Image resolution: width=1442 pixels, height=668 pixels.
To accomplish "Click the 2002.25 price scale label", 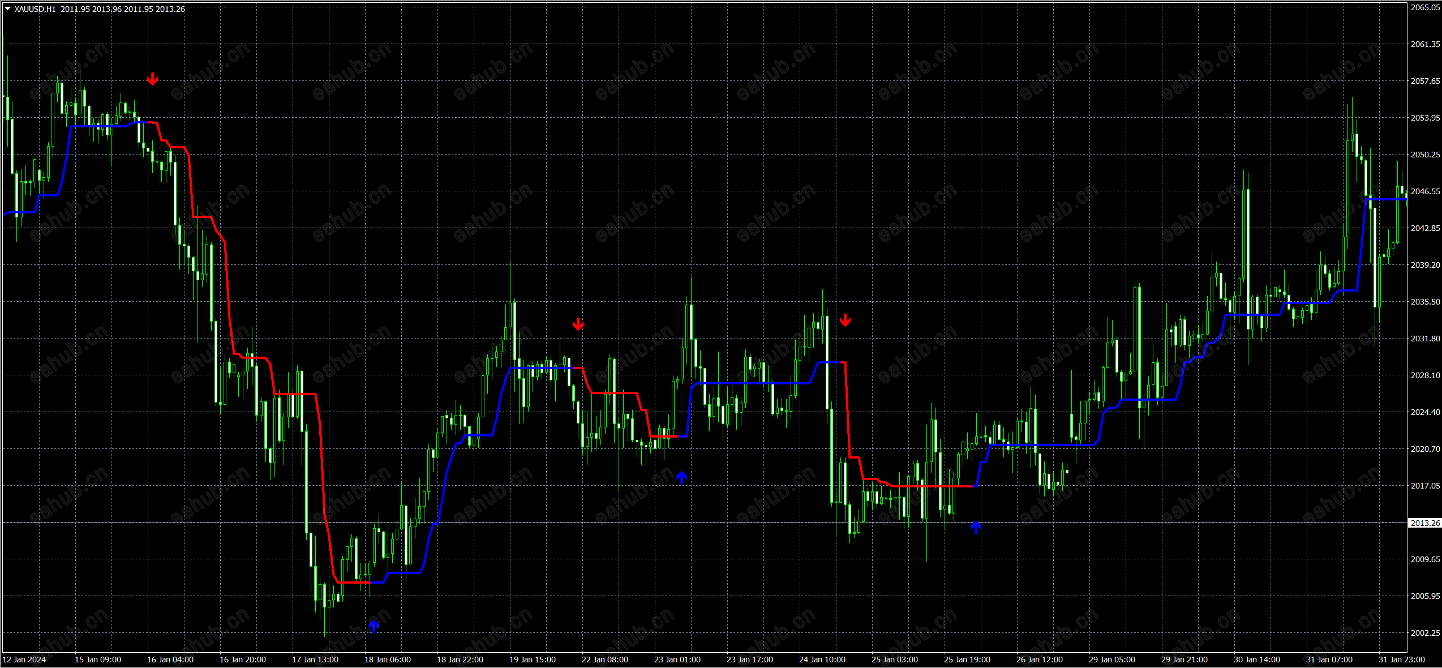I will pos(1424,633).
